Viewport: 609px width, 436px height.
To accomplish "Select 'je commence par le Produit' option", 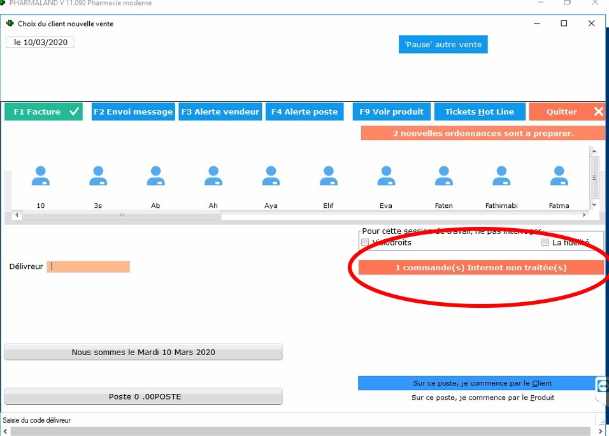I will pyautogui.click(x=482, y=397).
